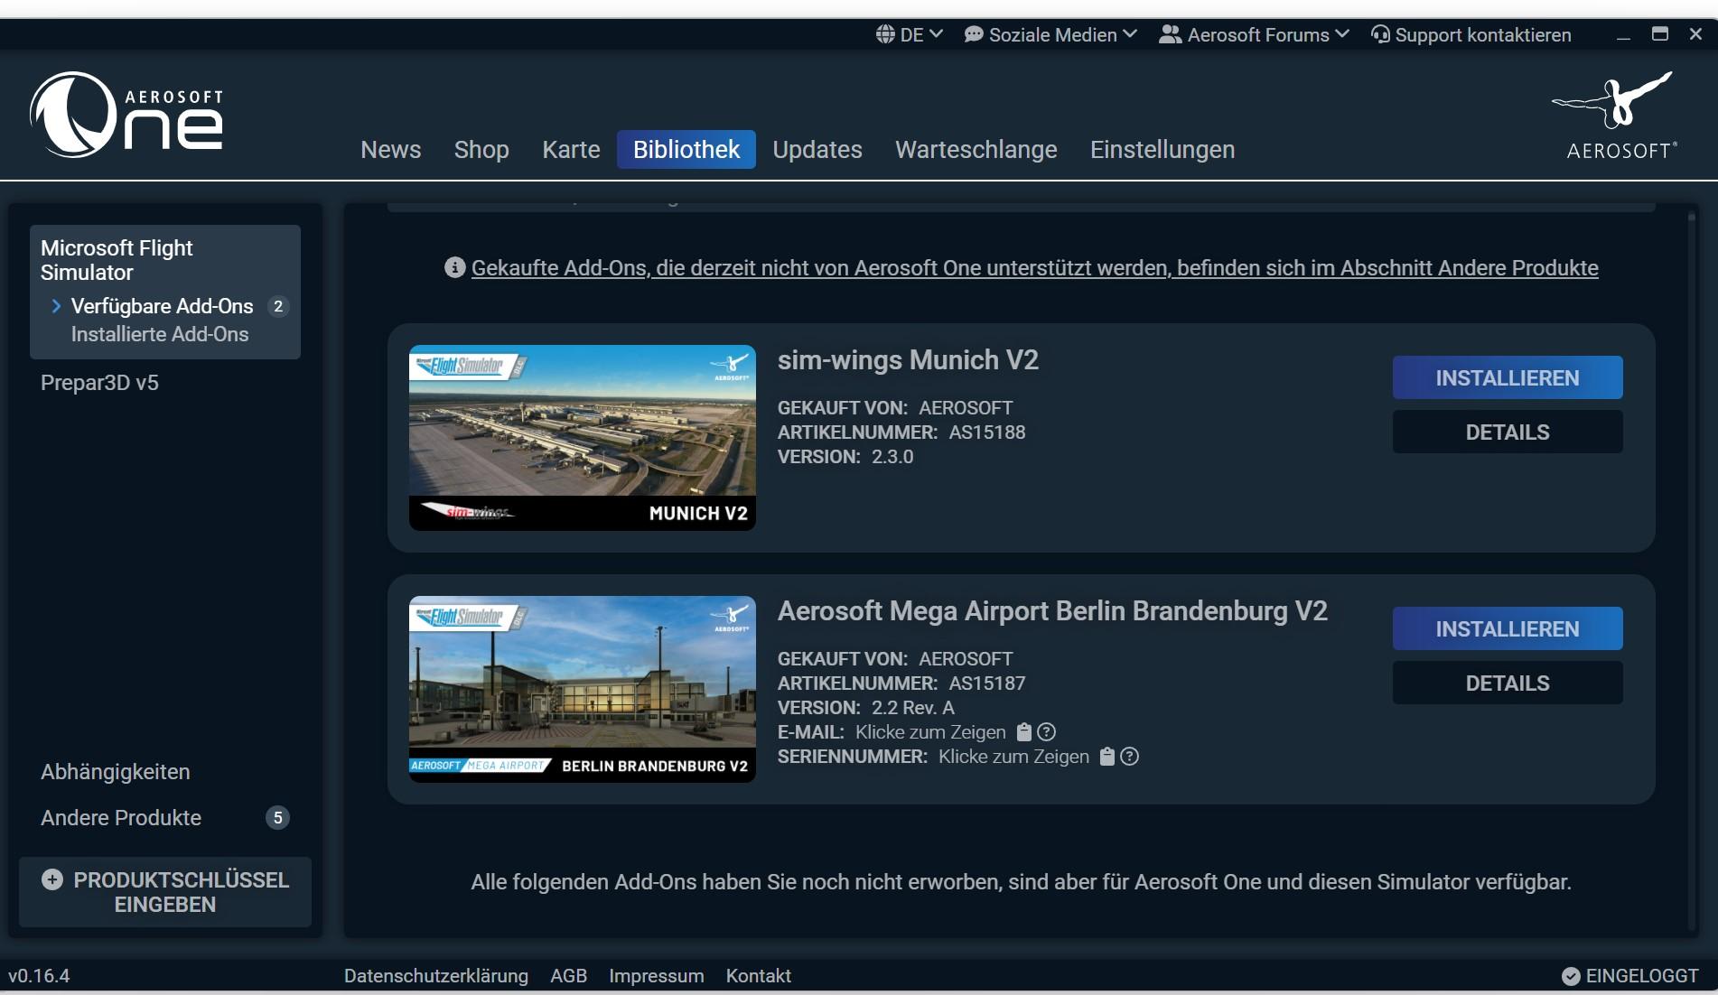Select the Bibliothek tab
Viewport: 1718px width, 995px height.
tap(686, 149)
